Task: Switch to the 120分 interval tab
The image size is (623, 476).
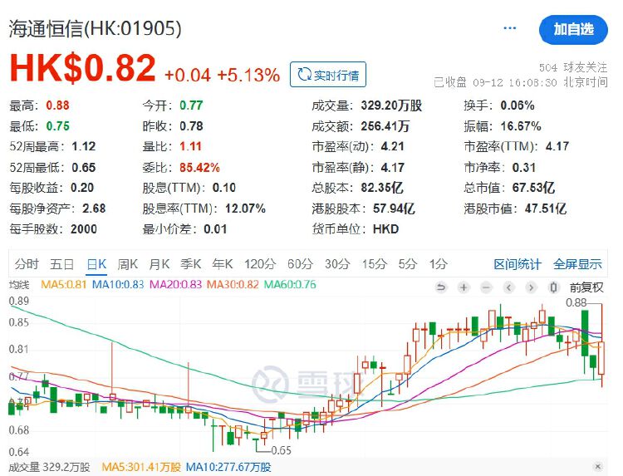Action: pos(260,264)
